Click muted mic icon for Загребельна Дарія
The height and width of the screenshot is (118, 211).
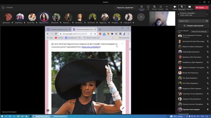point(208,62)
